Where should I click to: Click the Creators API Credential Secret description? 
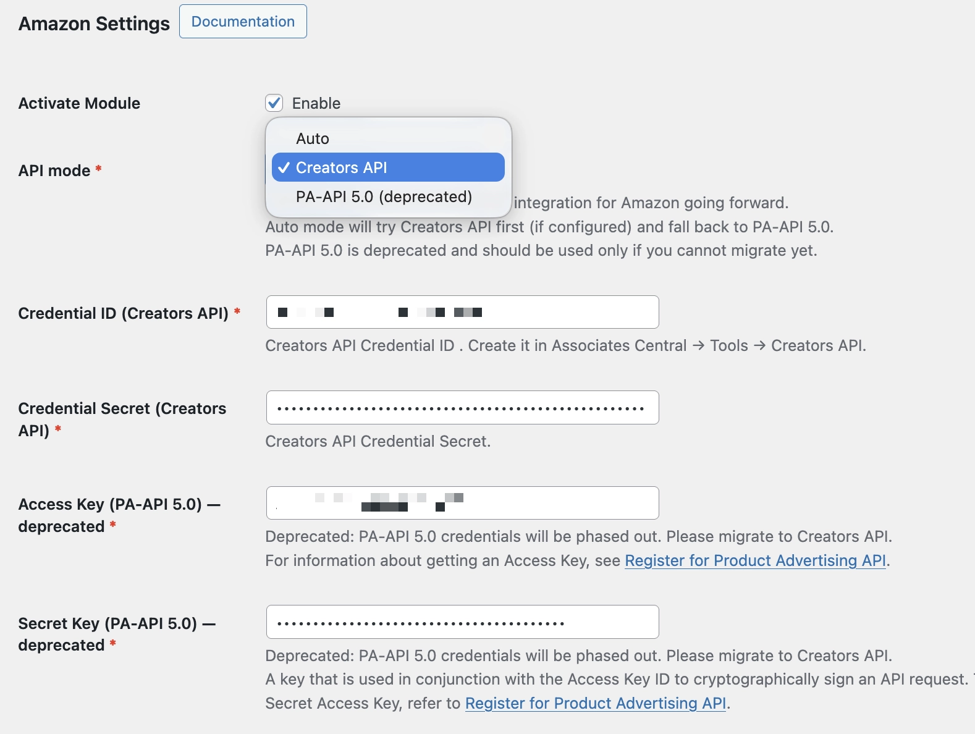pyautogui.click(x=378, y=441)
